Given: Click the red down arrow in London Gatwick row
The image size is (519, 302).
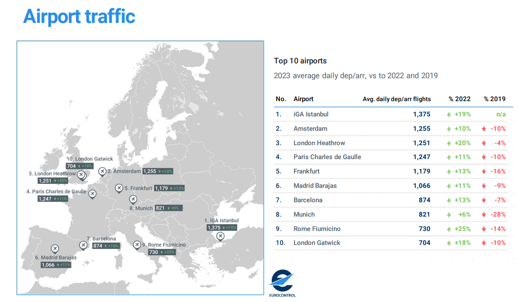Looking at the screenshot, I should pos(484,243).
